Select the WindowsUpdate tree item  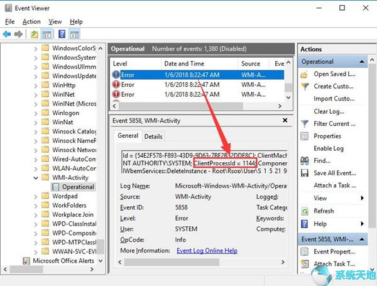pos(74,76)
